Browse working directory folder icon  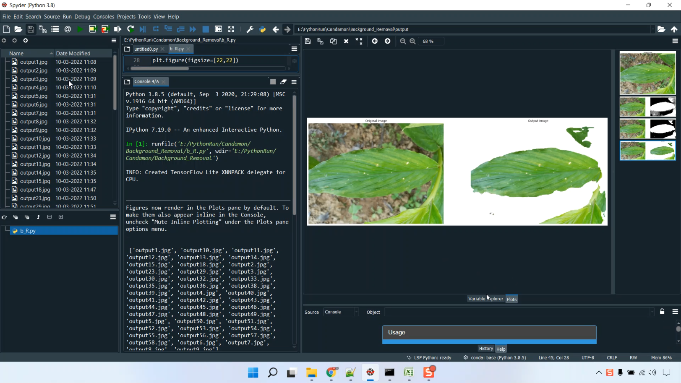(661, 29)
